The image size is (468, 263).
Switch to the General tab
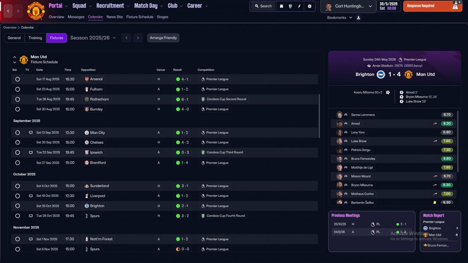14,38
